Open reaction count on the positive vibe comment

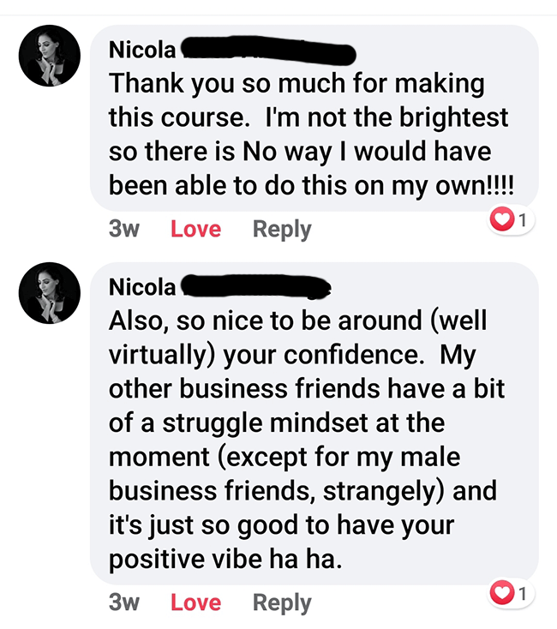coord(523,592)
